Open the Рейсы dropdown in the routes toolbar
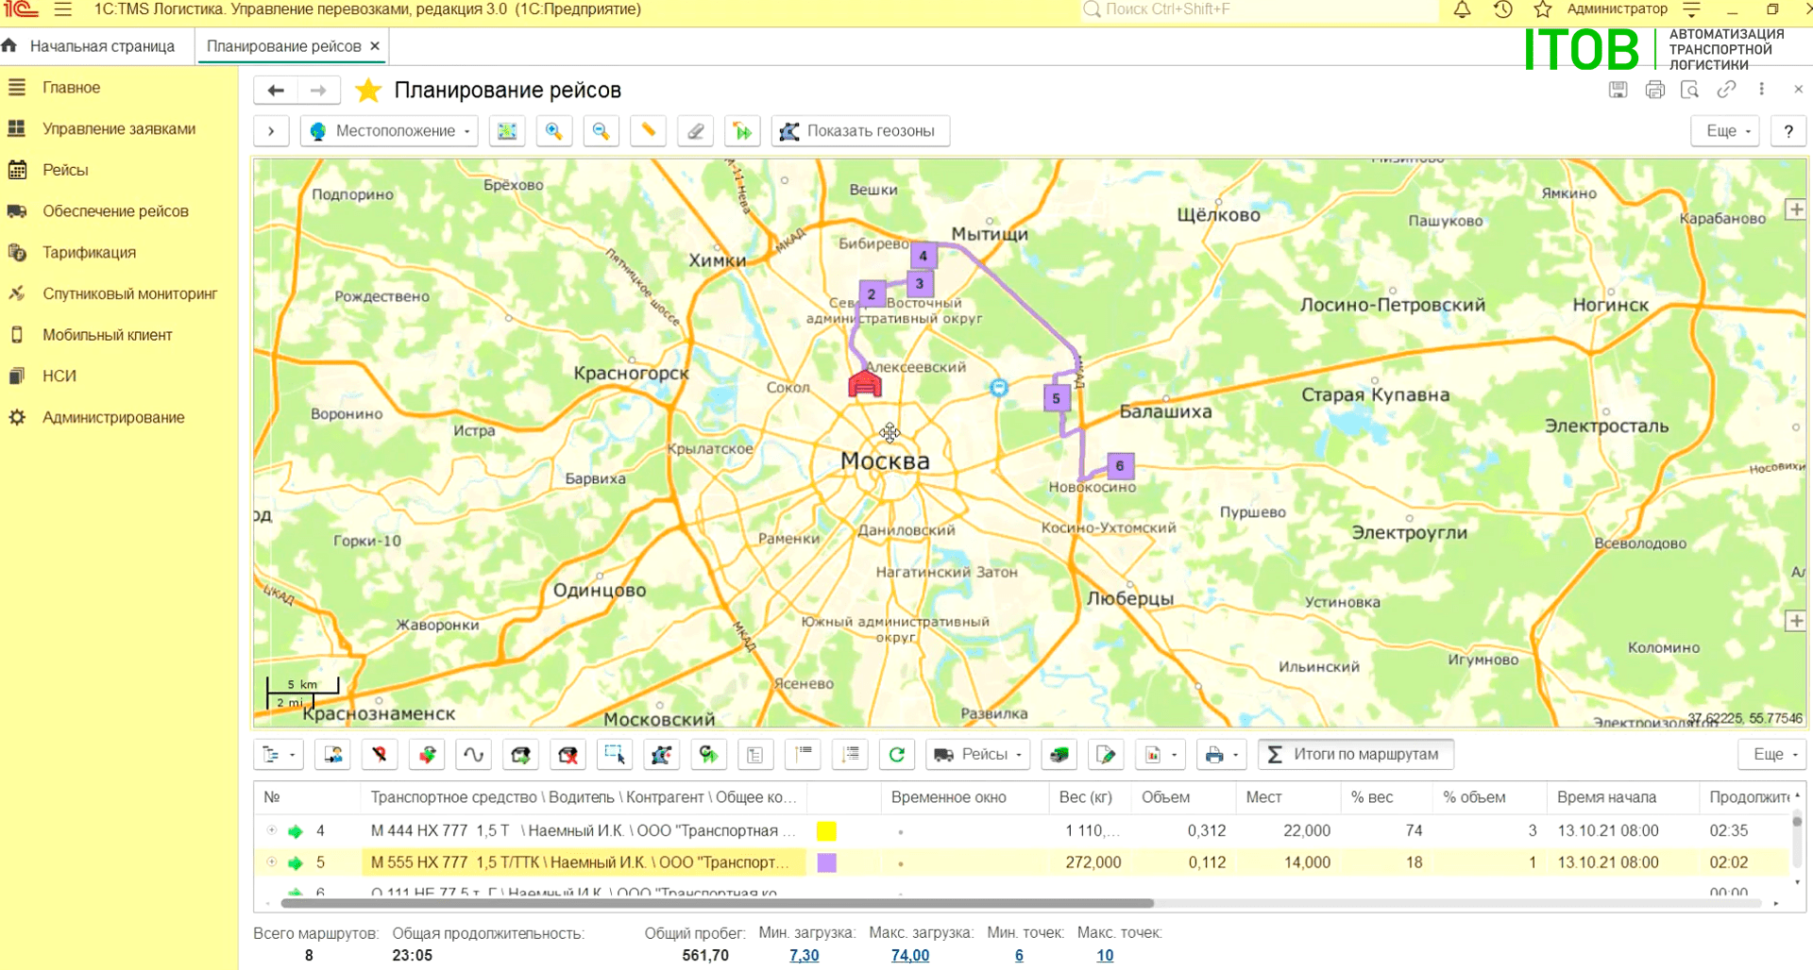The height and width of the screenshot is (970, 1813). (978, 754)
